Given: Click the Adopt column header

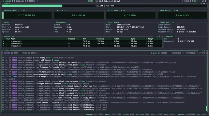Looking at the screenshot, I should 151,39.
